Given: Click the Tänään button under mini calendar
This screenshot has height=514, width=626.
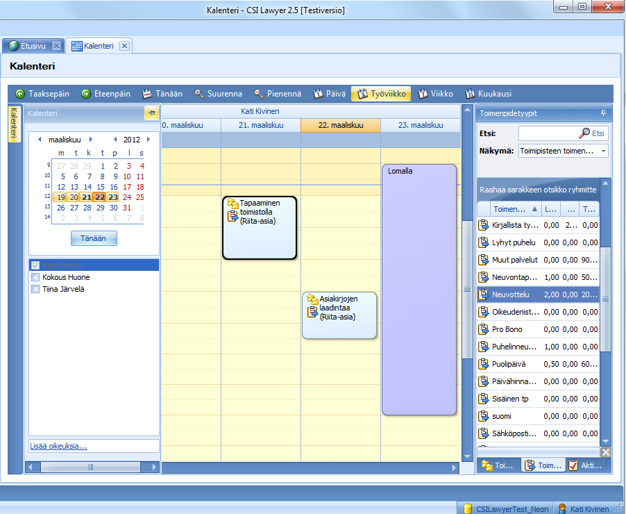Looking at the screenshot, I should tap(94, 238).
